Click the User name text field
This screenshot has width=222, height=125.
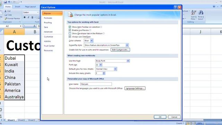(x=96, y=84)
